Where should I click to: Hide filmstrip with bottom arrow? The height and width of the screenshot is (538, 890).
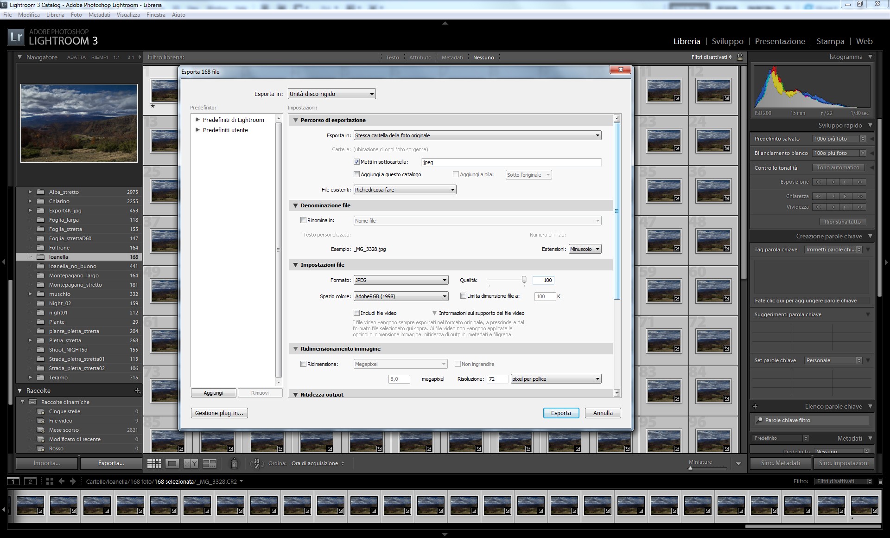tap(445, 534)
